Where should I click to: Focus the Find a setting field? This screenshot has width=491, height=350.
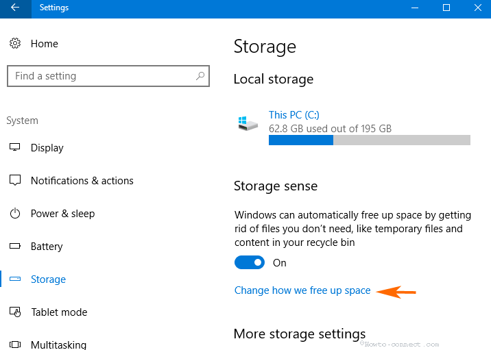(x=108, y=76)
